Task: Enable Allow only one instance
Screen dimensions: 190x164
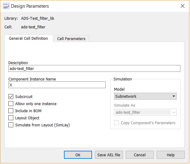Action: 11,104
